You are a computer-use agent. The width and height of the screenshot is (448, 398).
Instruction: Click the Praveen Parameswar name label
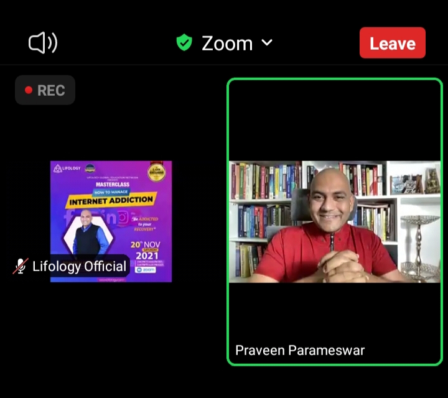tap(300, 350)
